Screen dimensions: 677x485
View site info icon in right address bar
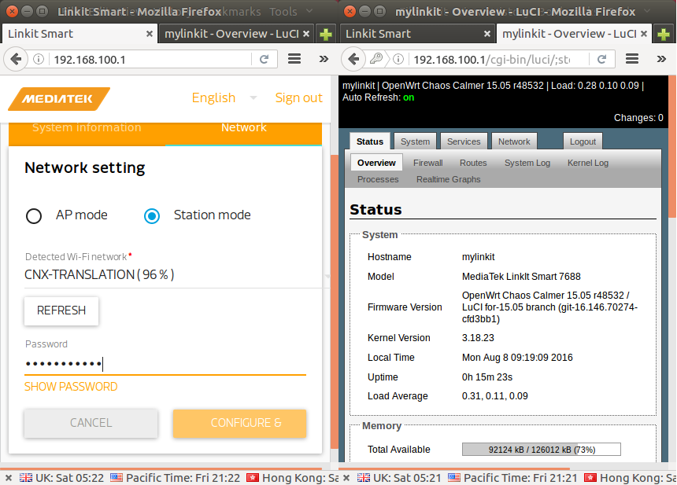(398, 59)
